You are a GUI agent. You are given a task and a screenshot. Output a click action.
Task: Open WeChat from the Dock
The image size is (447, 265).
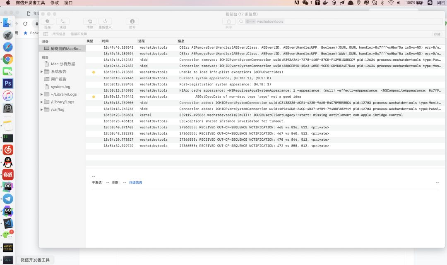pos(8,235)
